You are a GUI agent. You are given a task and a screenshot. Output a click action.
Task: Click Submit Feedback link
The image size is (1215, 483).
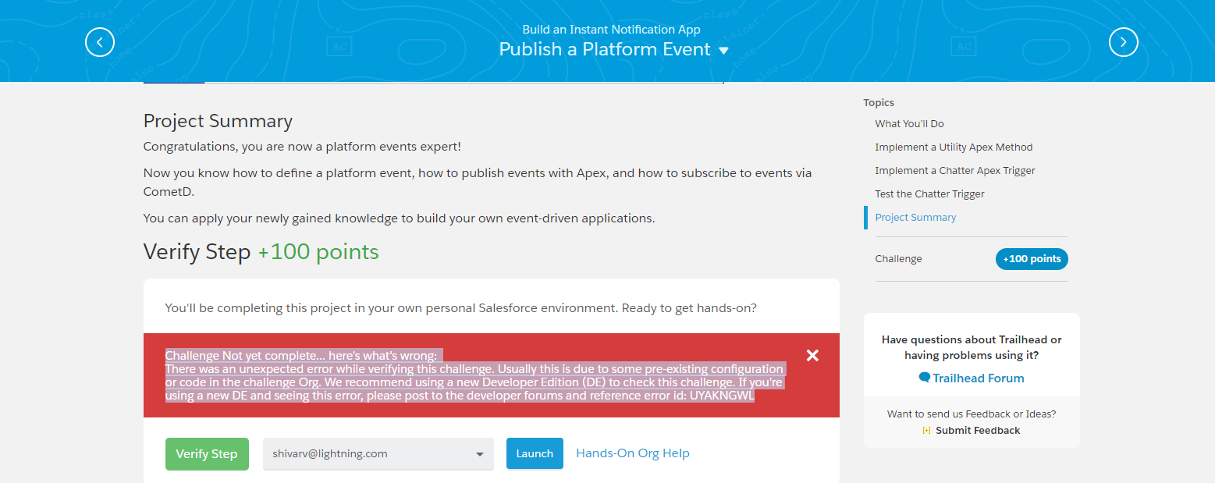(978, 431)
